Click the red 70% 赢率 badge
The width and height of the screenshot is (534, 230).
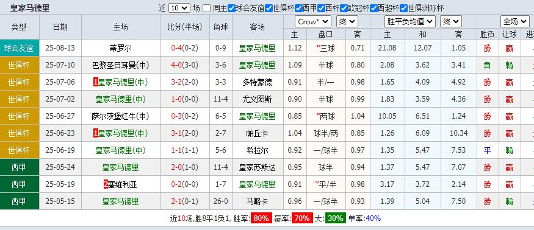click(303, 218)
